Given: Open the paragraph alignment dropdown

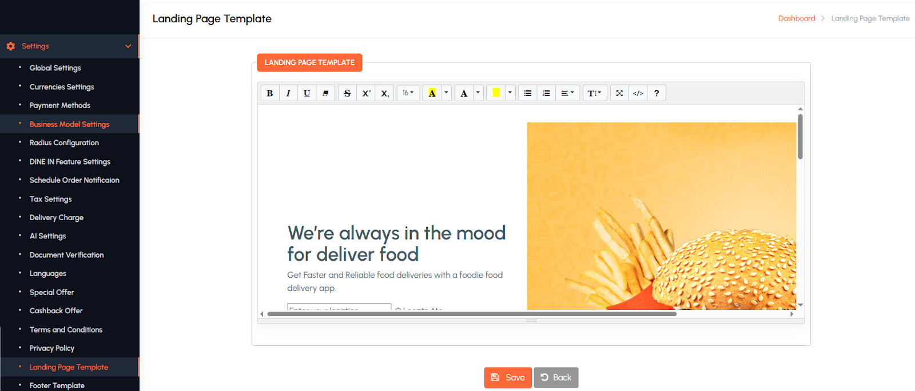Looking at the screenshot, I should coord(567,93).
